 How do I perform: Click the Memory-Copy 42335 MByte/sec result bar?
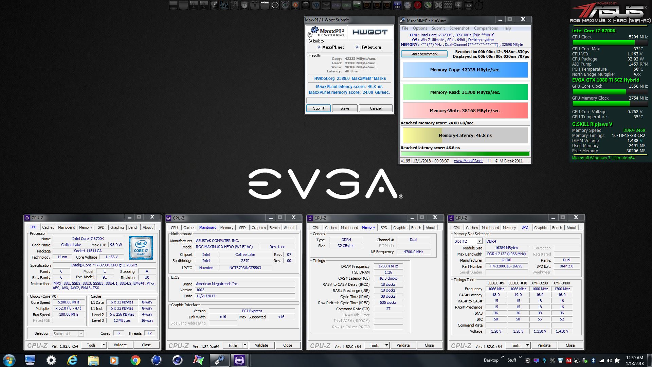click(x=465, y=70)
